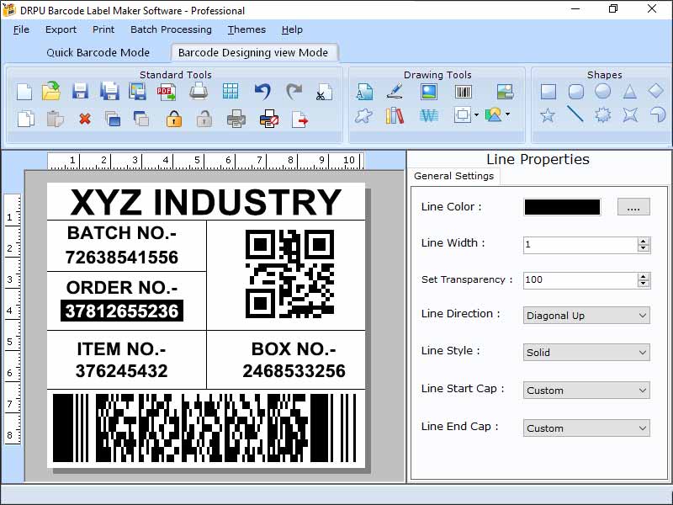Create a new blank label document
673x505 pixels.
pyautogui.click(x=24, y=92)
